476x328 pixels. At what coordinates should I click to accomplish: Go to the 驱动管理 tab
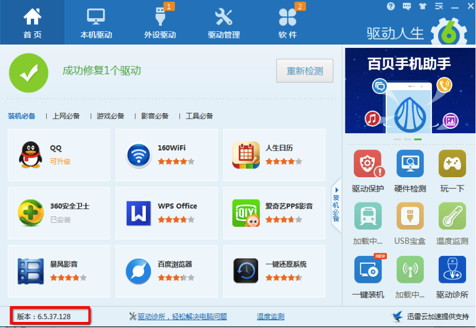coord(223,22)
